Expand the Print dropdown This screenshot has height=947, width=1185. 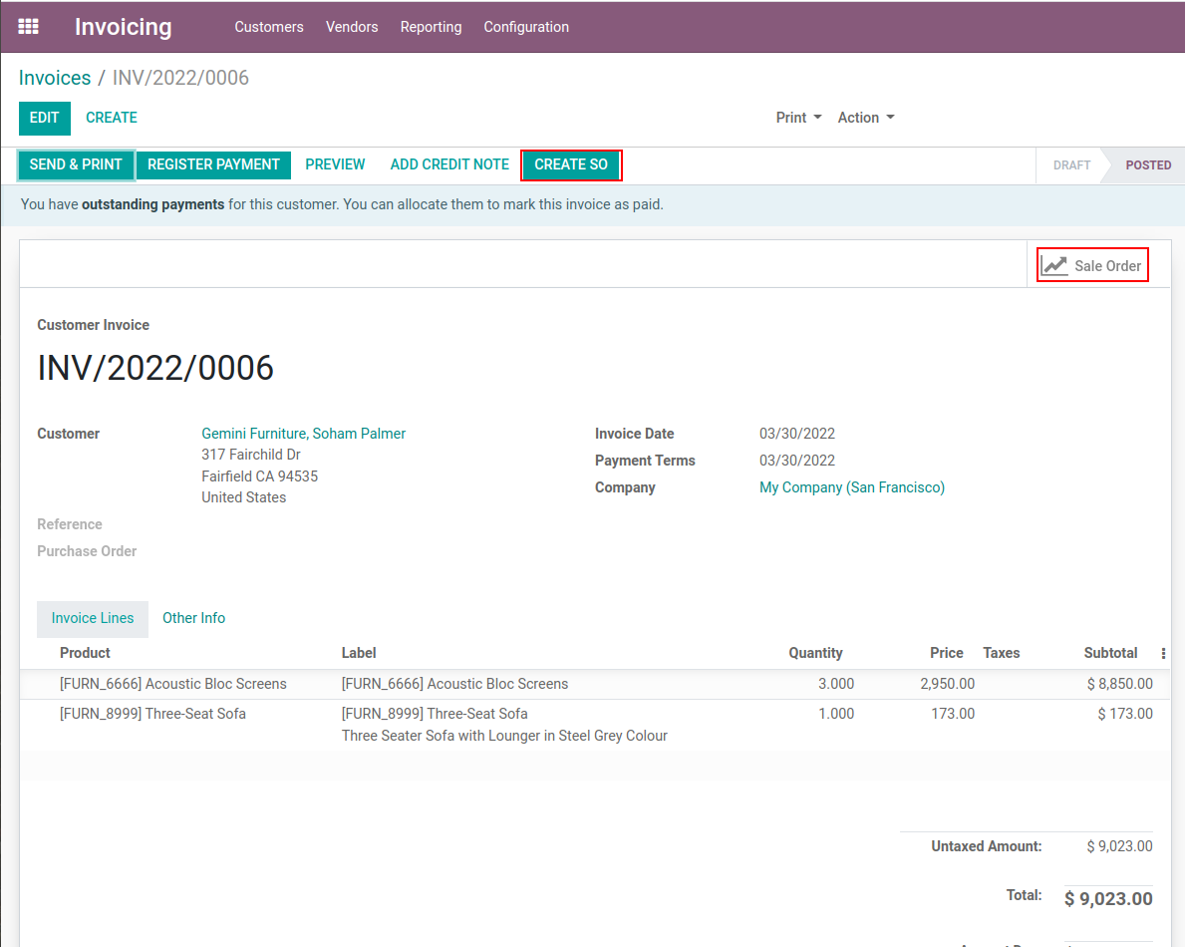click(x=798, y=118)
